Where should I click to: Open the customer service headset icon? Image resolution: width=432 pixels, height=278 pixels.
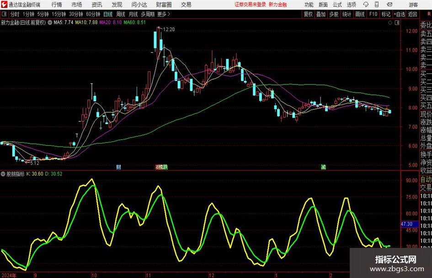click(x=366, y=5)
